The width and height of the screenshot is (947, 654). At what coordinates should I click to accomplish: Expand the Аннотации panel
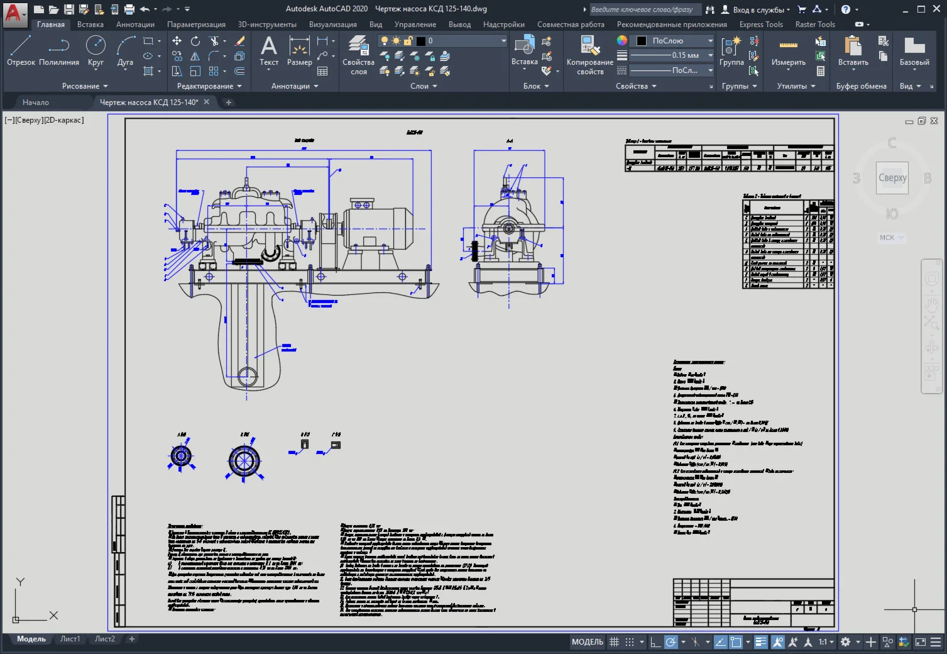pos(295,86)
